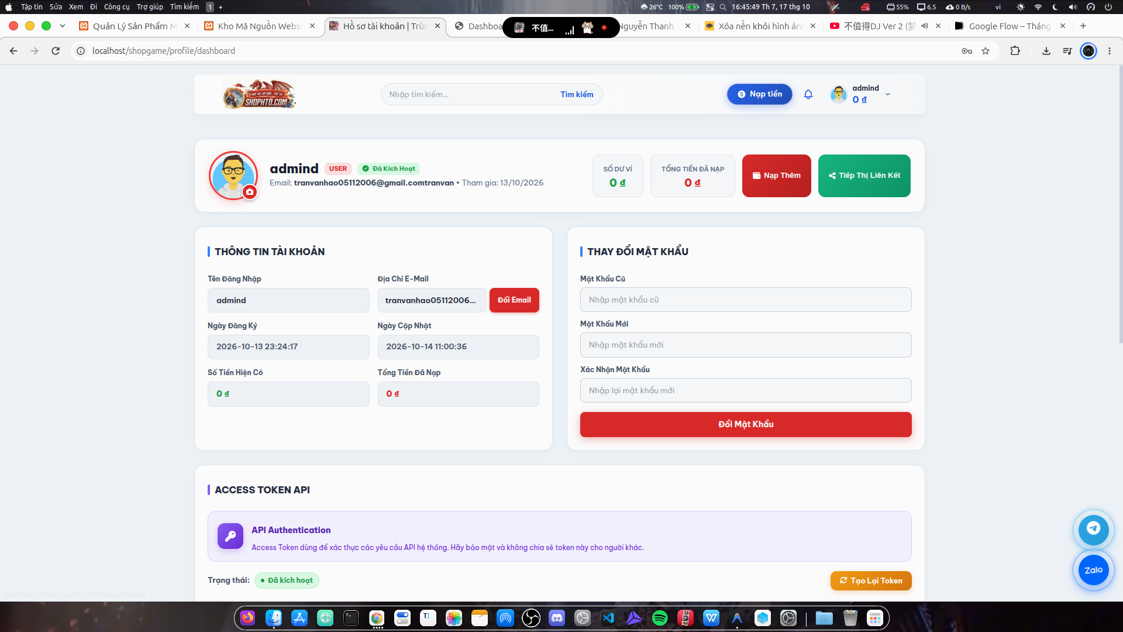Screen dimensions: 1123x632
Task: Open Tiếp Thị Liên Kết affiliate button
Action: (x=864, y=176)
